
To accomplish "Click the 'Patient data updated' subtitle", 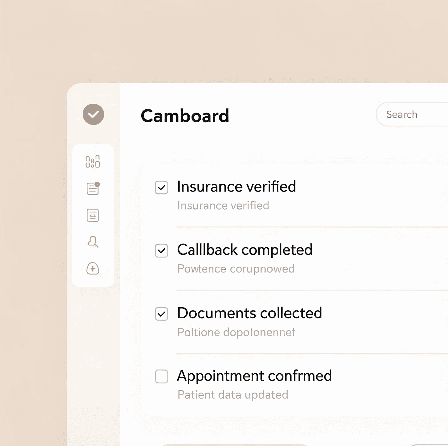I will coord(233,395).
